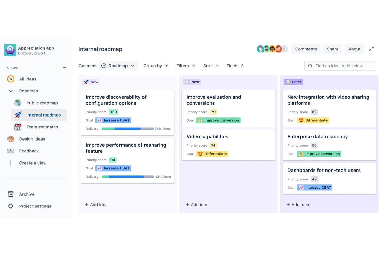This screenshot has width=382, height=255.
Task: Click the +3 collaborators avatar badge
Action: [x=284, y=49]
